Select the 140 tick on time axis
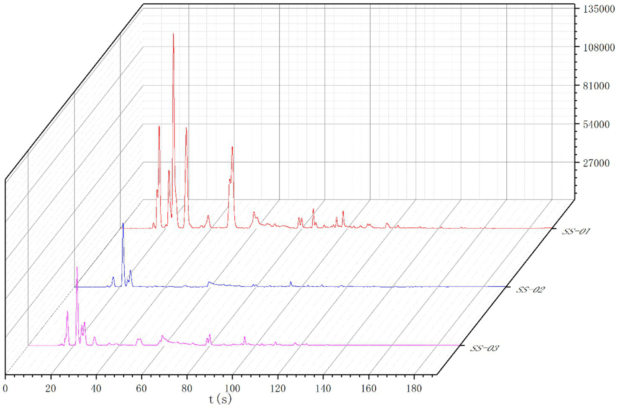 coord(323,388)
